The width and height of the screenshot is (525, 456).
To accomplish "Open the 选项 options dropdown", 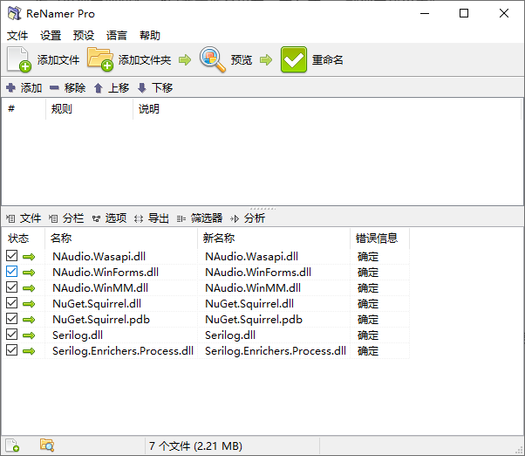I will coord(110,218).
